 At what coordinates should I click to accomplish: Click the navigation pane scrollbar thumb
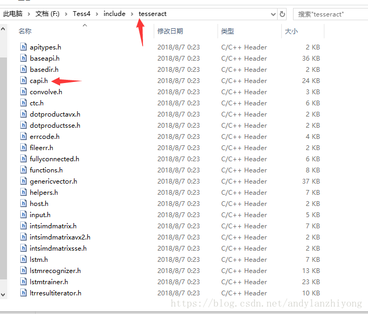[3, 168]
